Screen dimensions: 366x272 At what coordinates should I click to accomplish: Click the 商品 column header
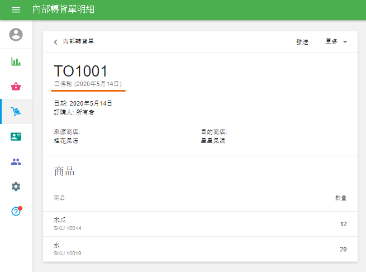point(59,198)
